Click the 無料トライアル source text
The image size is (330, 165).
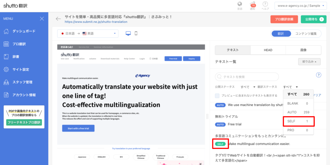226,117
